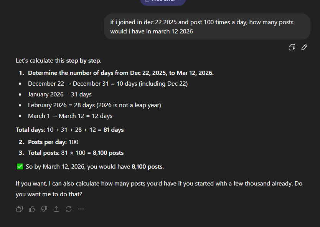The width and height of the screenshot is (320, 227).
Task: Click the "Total days" sum line
Action: point(69,130)
